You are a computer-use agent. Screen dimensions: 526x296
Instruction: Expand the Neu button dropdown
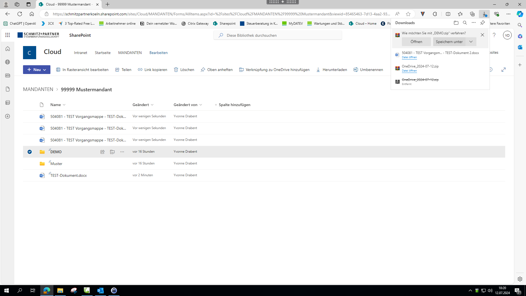(44, 70)
